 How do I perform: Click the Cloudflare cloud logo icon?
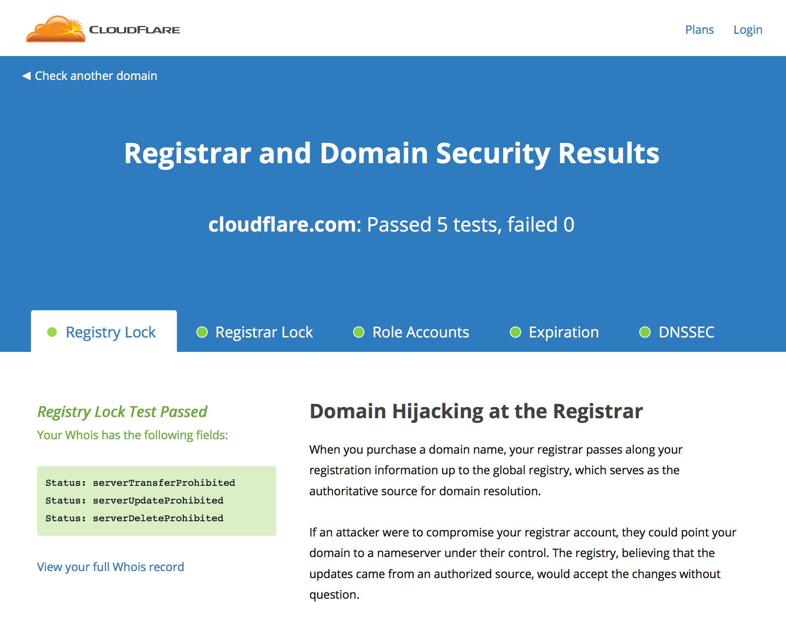pyautogui.click(x=56, y=29)
